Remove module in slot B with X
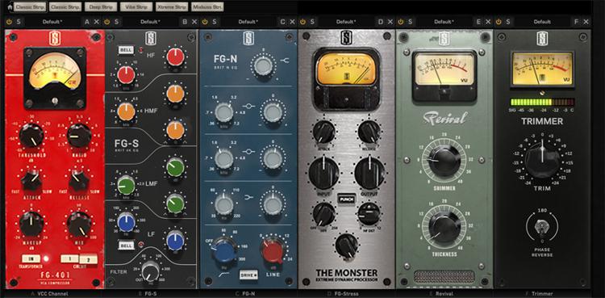Viewport: 605px width, 298px height. [194, 22]
